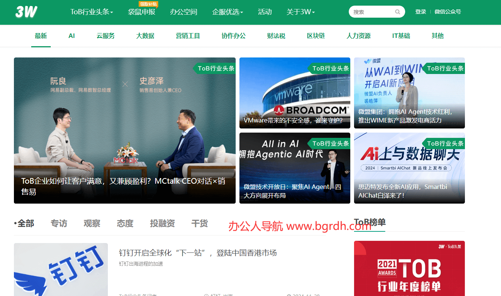Image resolution: width=501 pixels, height=296 pixels.
Task: Select the 专访 filter tab
Action: point(59,224)
